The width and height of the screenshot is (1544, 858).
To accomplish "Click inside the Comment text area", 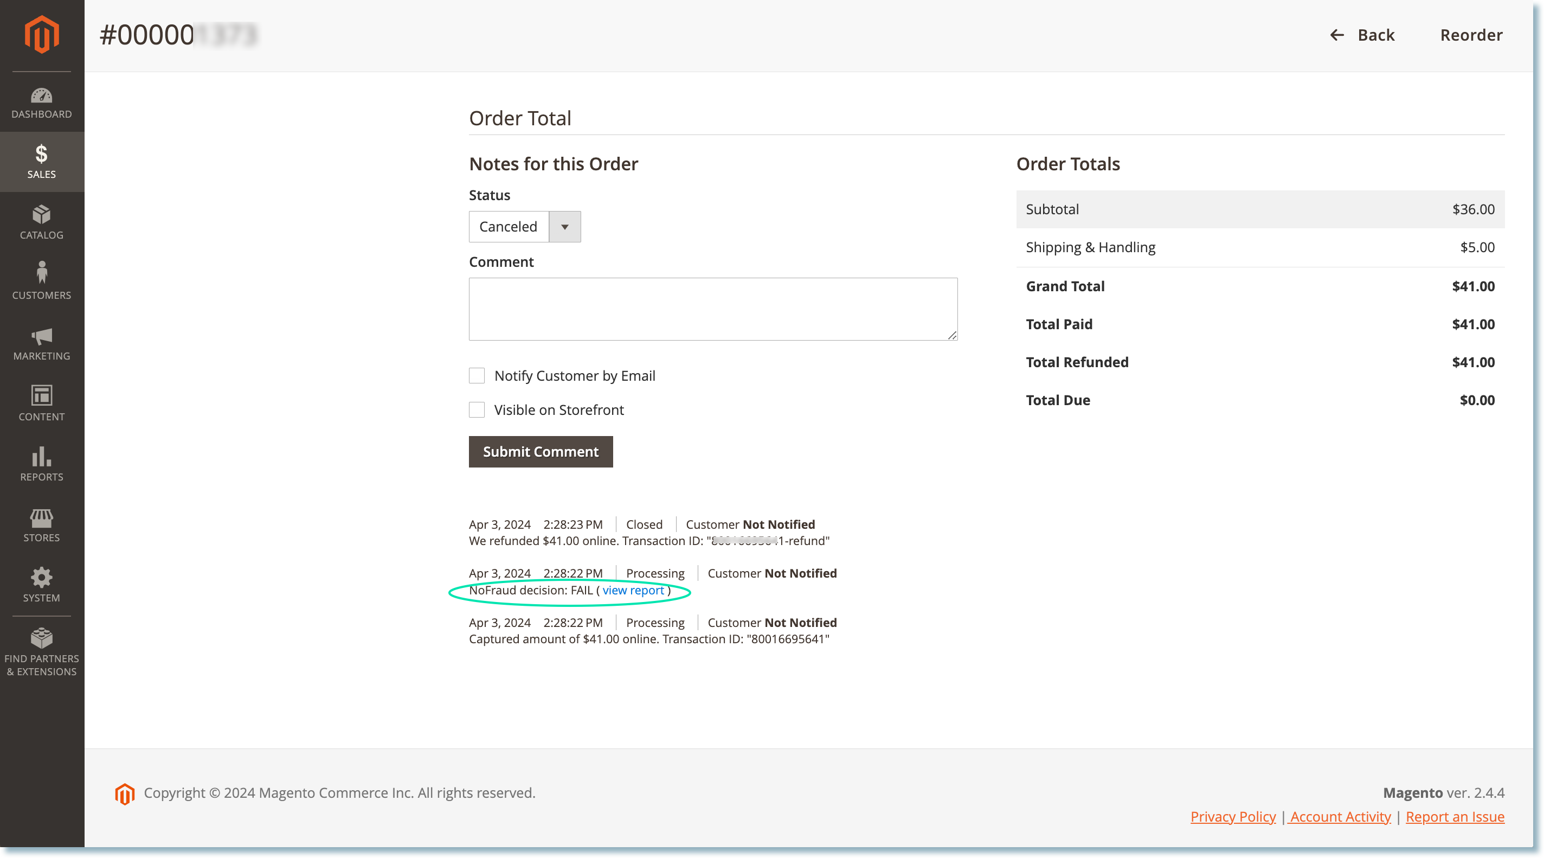I will point(713,309).
